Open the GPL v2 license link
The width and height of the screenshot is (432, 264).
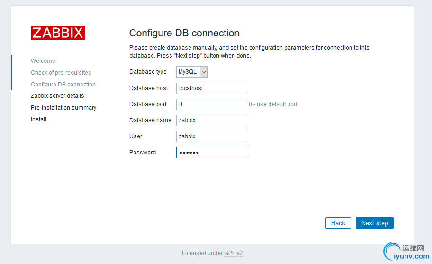(x=233, y=253)
